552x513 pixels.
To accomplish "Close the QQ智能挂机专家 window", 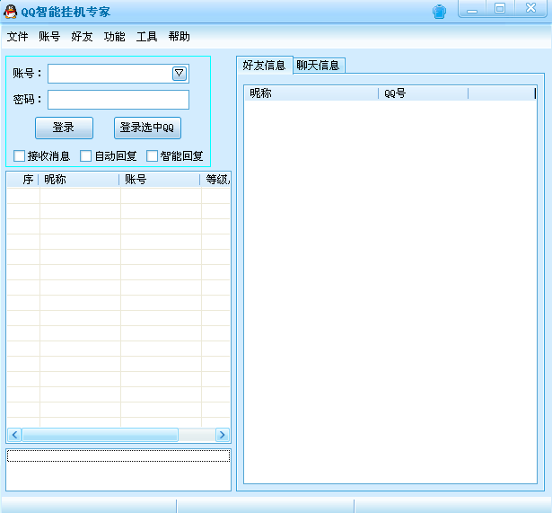I will tap(530, 9).
